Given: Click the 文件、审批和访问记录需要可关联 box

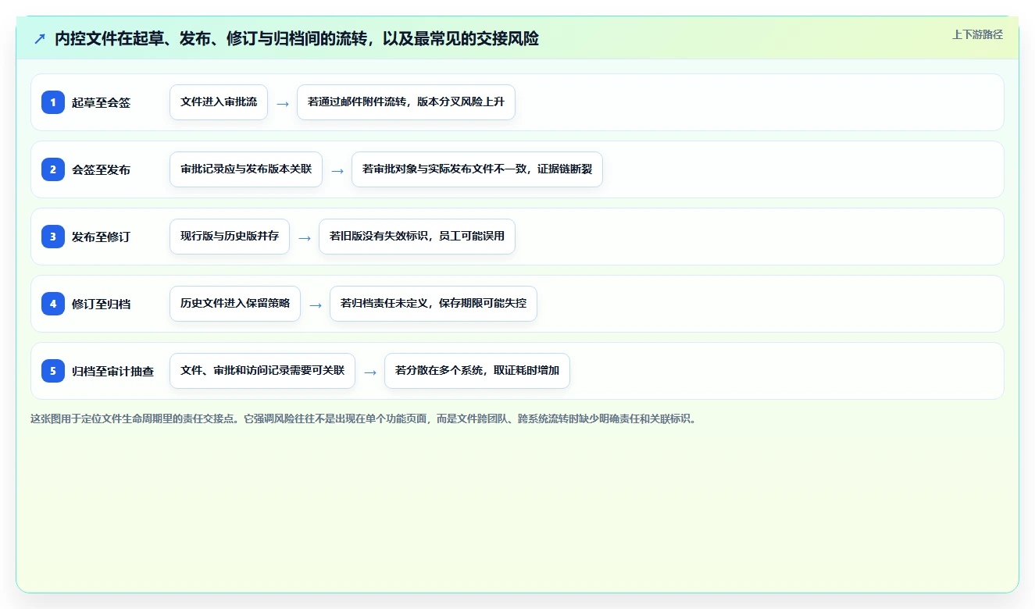Looking at the screenshot, I should coord(262,371).
